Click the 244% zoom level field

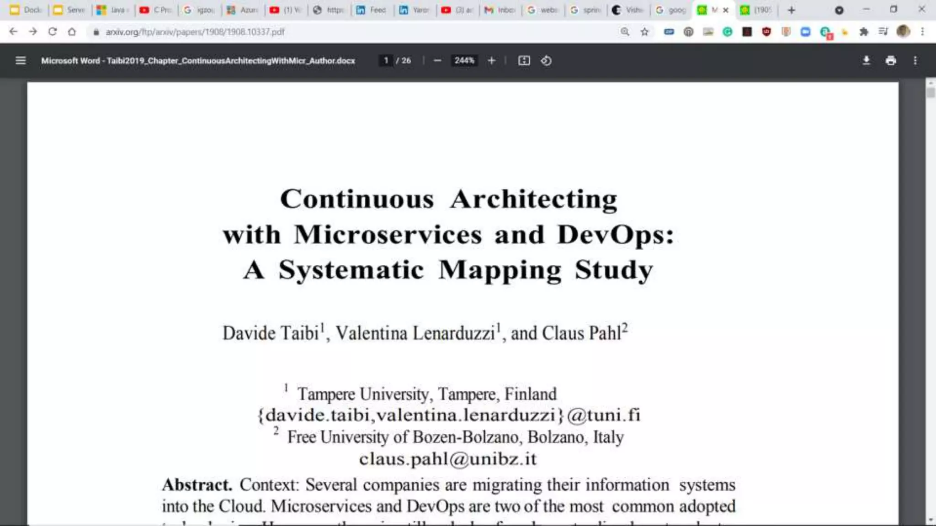pyautogui.click(x=464, y=60)
